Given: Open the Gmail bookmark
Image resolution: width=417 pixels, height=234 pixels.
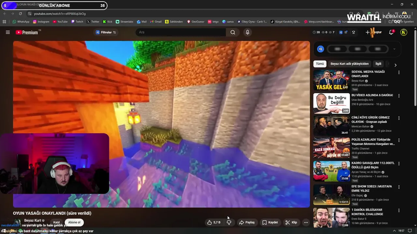Looking at the screenshot, I should tap(155, 21).
